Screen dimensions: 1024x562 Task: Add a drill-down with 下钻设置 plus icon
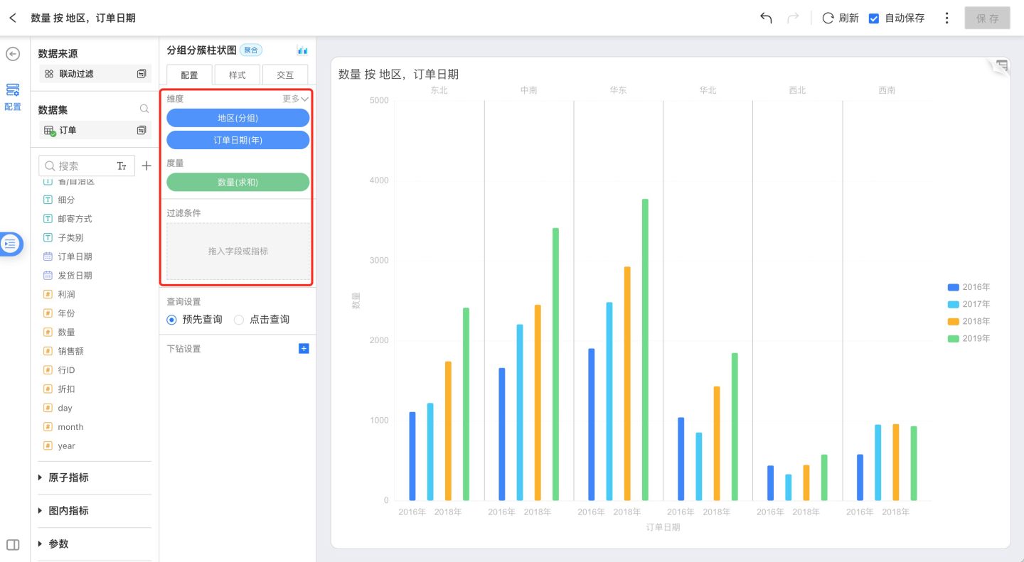tap(304, 349)
